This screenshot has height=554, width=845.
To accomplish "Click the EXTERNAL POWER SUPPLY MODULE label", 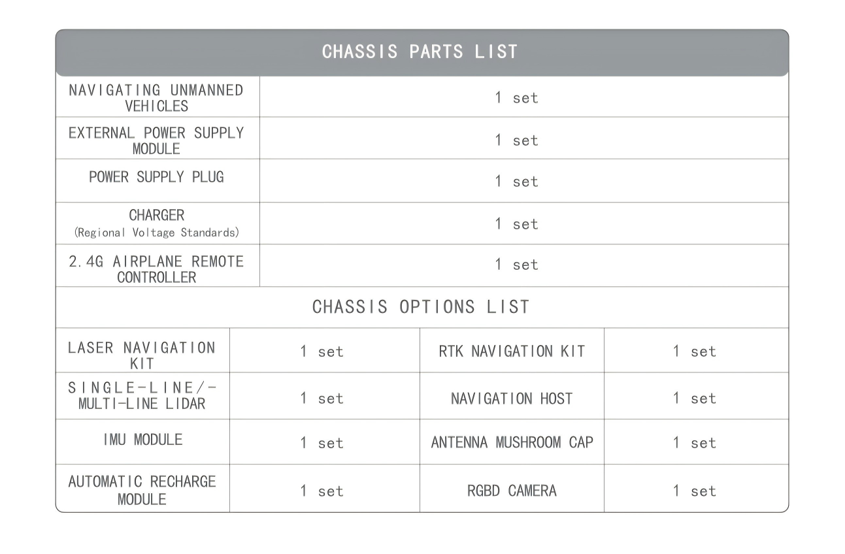I will [156, 140].
